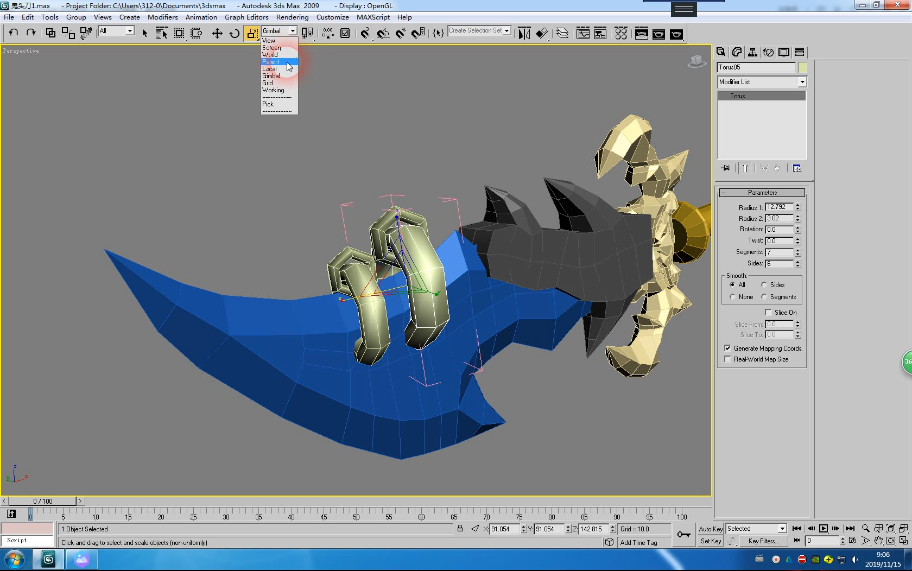This screenshot has width=912, height=571.
Task: Toggle the Percent Snap magnet icon
Action: coord(401,33)
